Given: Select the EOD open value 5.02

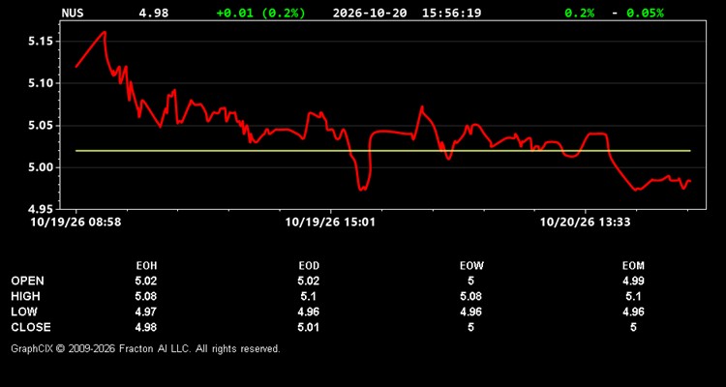Looking at the screenshot, I should tap(309, 281).
